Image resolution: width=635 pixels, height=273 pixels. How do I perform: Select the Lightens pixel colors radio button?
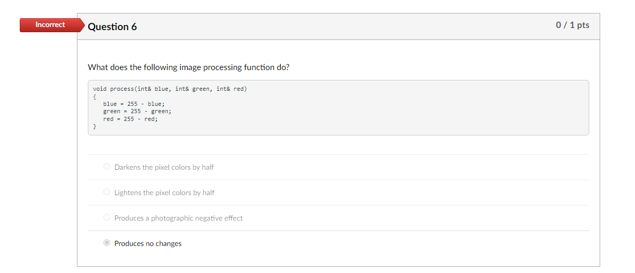[x=107, y=192]
